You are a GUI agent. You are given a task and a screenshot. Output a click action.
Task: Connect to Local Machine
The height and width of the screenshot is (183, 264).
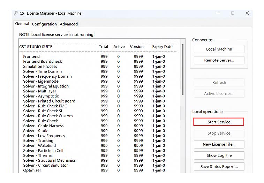pos(219,49)
